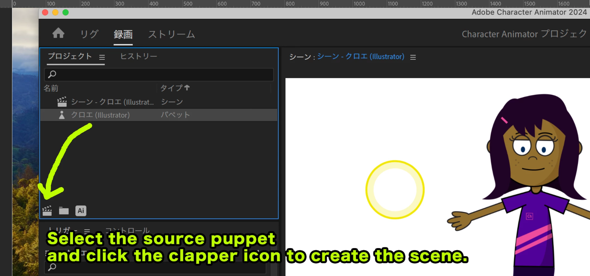Image resolution: width=590 pixels, height=276 pixels.
Task: Open the ストリーム mode tab
Action: (x=171, y=34)
